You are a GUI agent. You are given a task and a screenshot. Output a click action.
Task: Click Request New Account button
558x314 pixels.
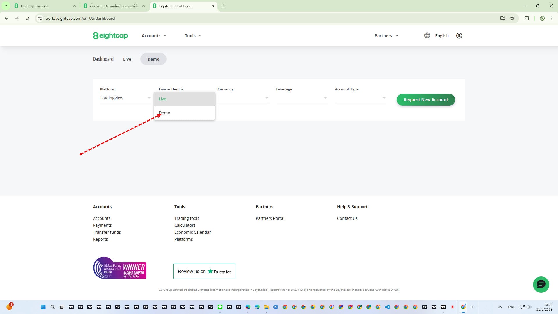(x=425, y=100)
